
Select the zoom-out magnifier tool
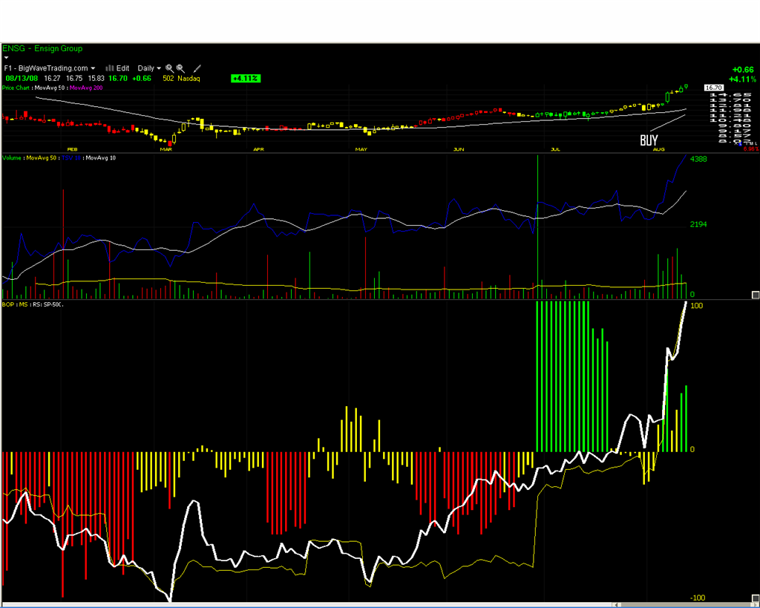[x=180, y=68]
